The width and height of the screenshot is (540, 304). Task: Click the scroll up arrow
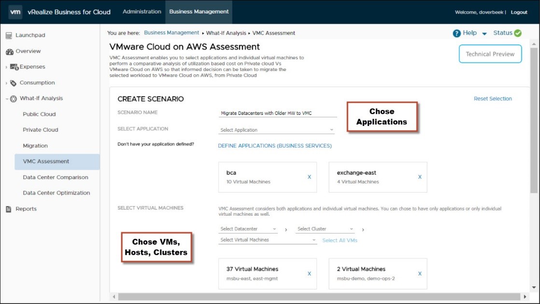534,44
